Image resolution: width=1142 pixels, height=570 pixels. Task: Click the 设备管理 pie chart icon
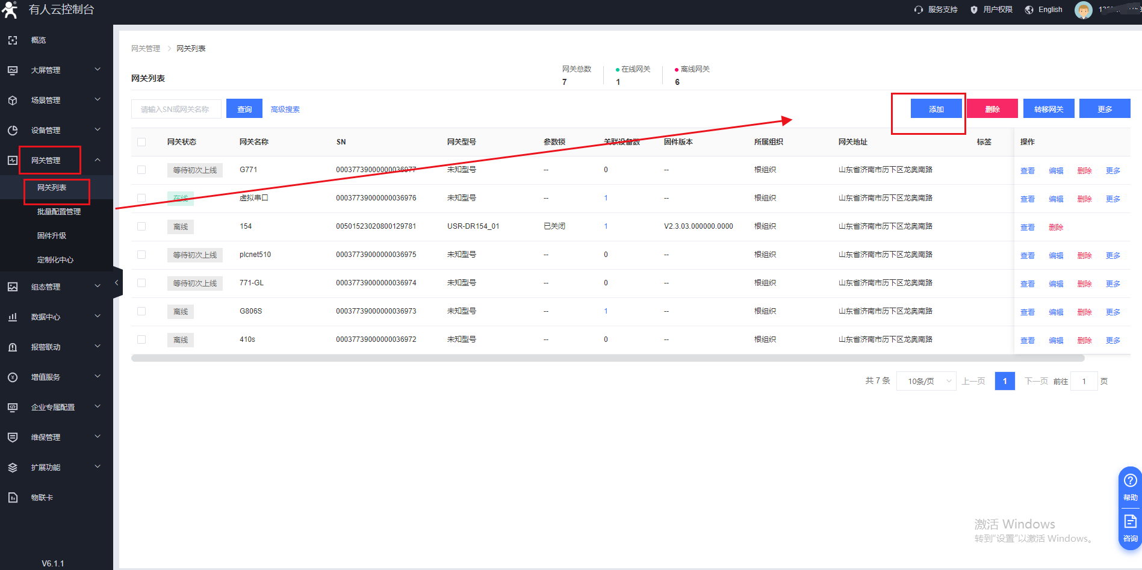[13, 131]
